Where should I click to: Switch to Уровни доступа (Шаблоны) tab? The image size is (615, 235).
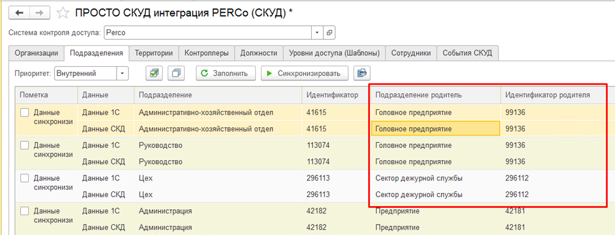(334, 53)
